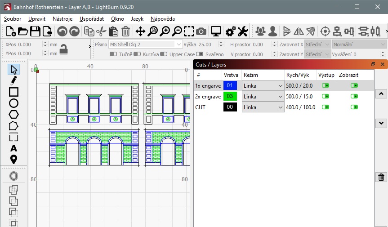Open the device settings wrench-screwdriver icon

[x=243, y=31]
